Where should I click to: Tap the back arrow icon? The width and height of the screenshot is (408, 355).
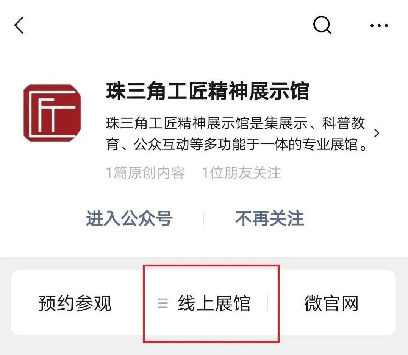[x=19, y=25]
